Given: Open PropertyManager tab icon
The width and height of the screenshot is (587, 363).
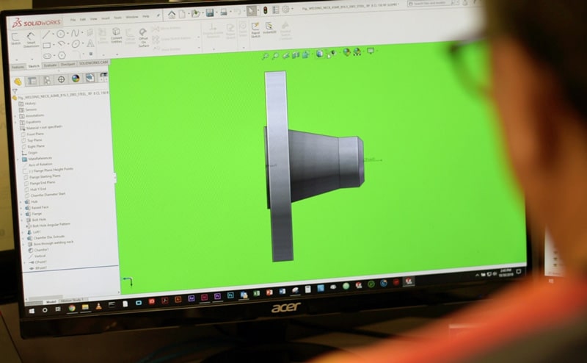Looking at the screenshot, I should click(x=32, y=81).
